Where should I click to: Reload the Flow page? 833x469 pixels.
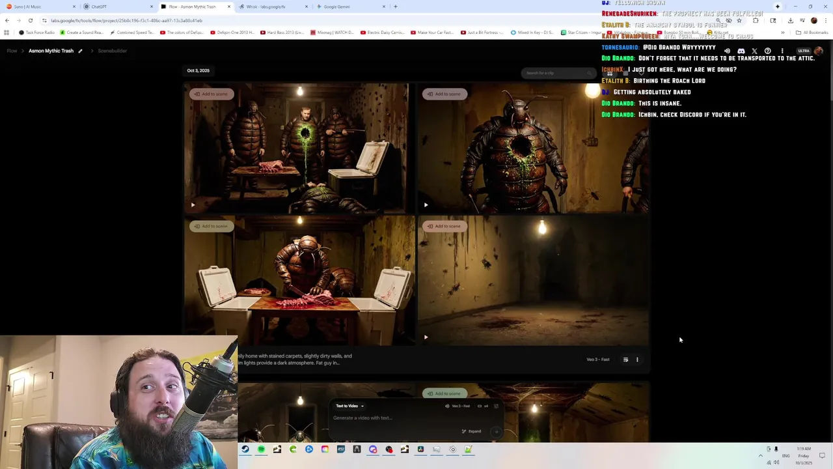pyautogui.click(x=30, y=20)
